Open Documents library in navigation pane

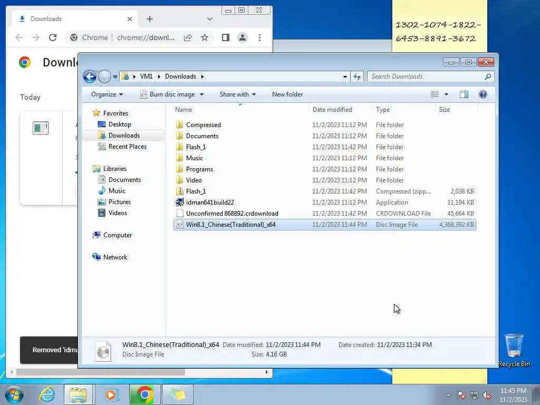click(x=120, y=179)
